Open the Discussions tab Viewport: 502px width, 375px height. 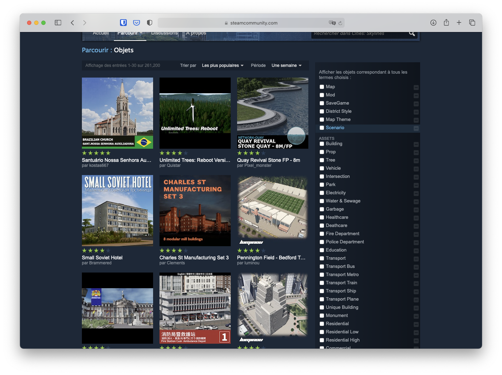pos(164,33)
